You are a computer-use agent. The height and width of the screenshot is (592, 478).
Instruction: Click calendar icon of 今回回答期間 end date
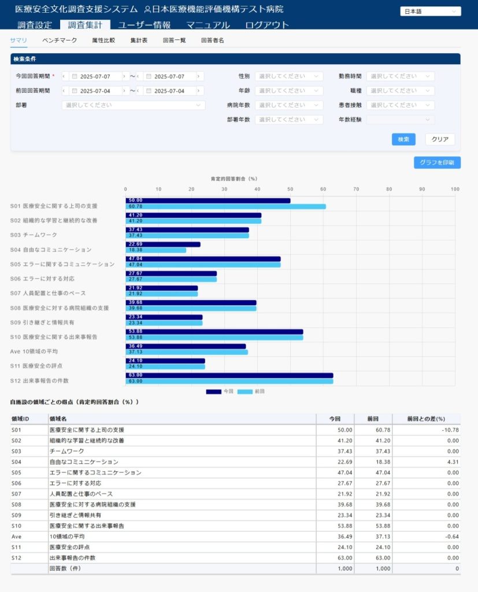coord(149,76)
